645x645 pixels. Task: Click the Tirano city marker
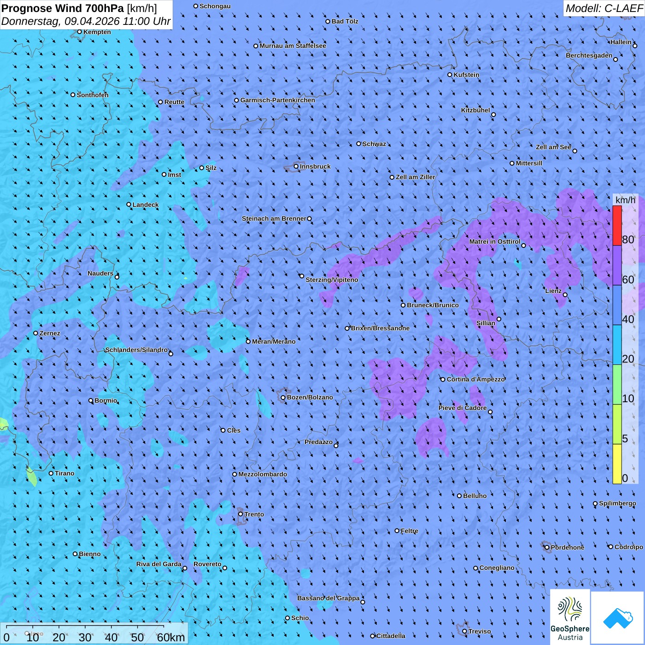(x=51, y=473)
